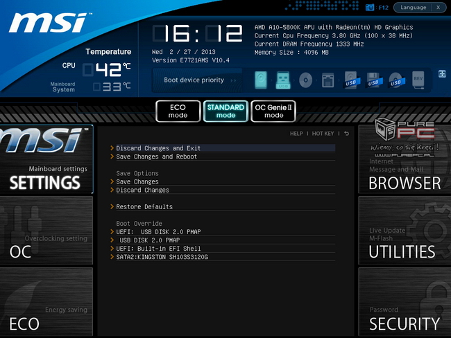Viewport: 451px width, 338px height.
Task: Select Restore Defaults
Action: (x=223, y=207)
